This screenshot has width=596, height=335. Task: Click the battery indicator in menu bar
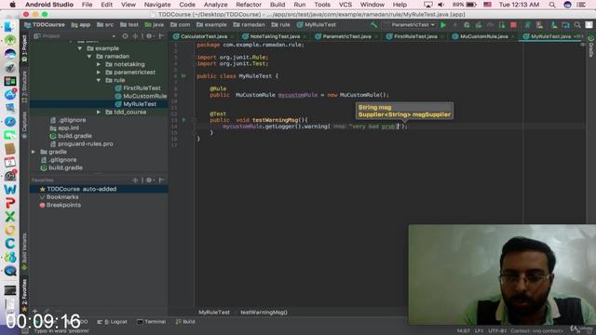click(465, 5)
